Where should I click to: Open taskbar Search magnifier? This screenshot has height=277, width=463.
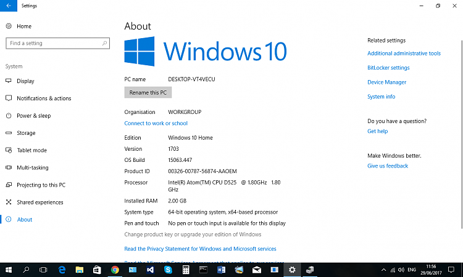coord(26,270)
